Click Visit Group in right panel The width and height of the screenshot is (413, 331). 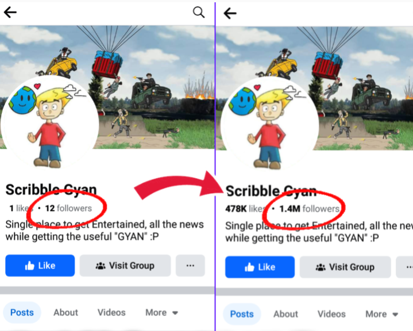click(x=345, y=267)
